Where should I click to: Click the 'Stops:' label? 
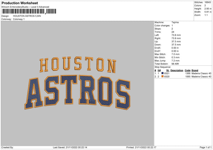pos(158,29)
